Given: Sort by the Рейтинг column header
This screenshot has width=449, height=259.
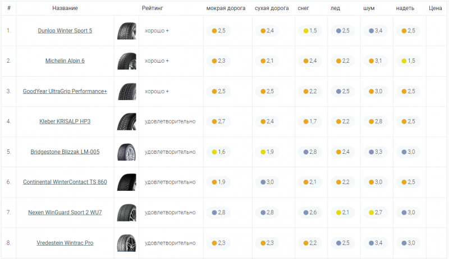Looking at the screenshot, I should [x=153, y=8].
